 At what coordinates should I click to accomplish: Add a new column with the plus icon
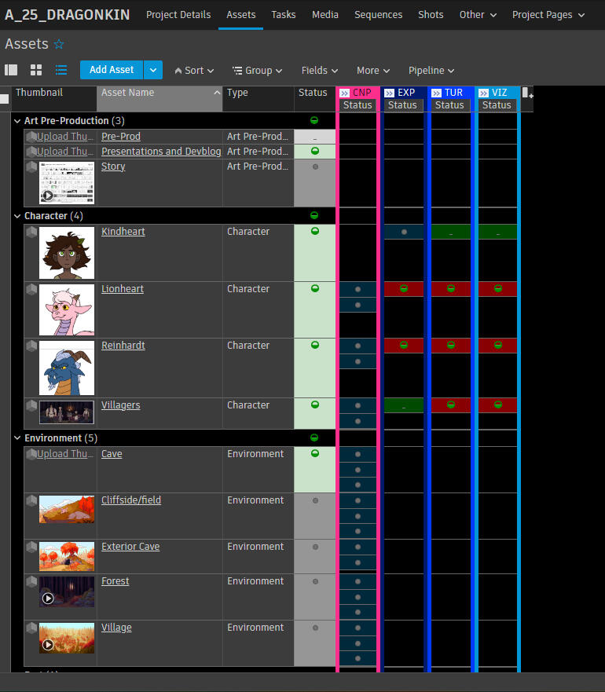(x=528, y=93)
